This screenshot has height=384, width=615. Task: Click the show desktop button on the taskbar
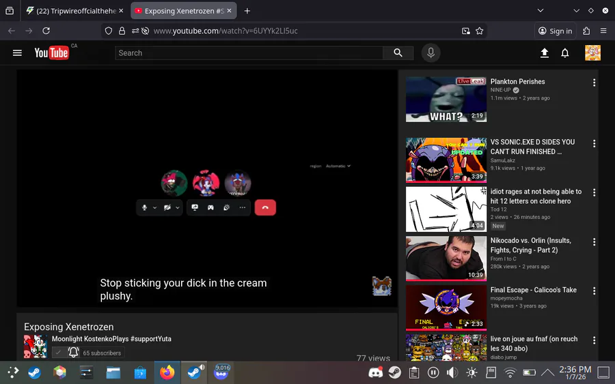point(603,372)
